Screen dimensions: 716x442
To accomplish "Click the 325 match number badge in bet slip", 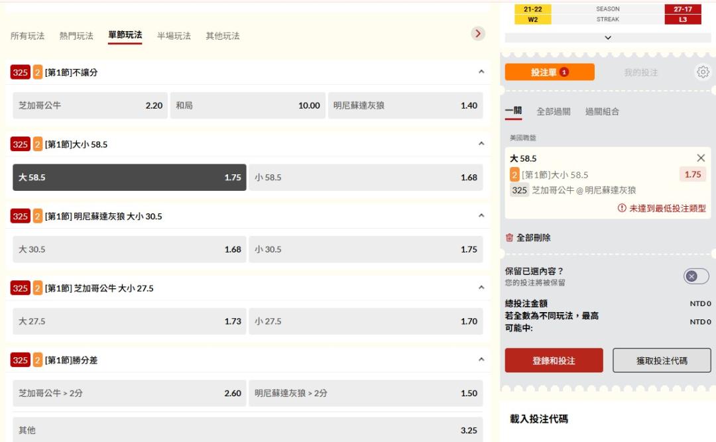I will pos(520,190).
